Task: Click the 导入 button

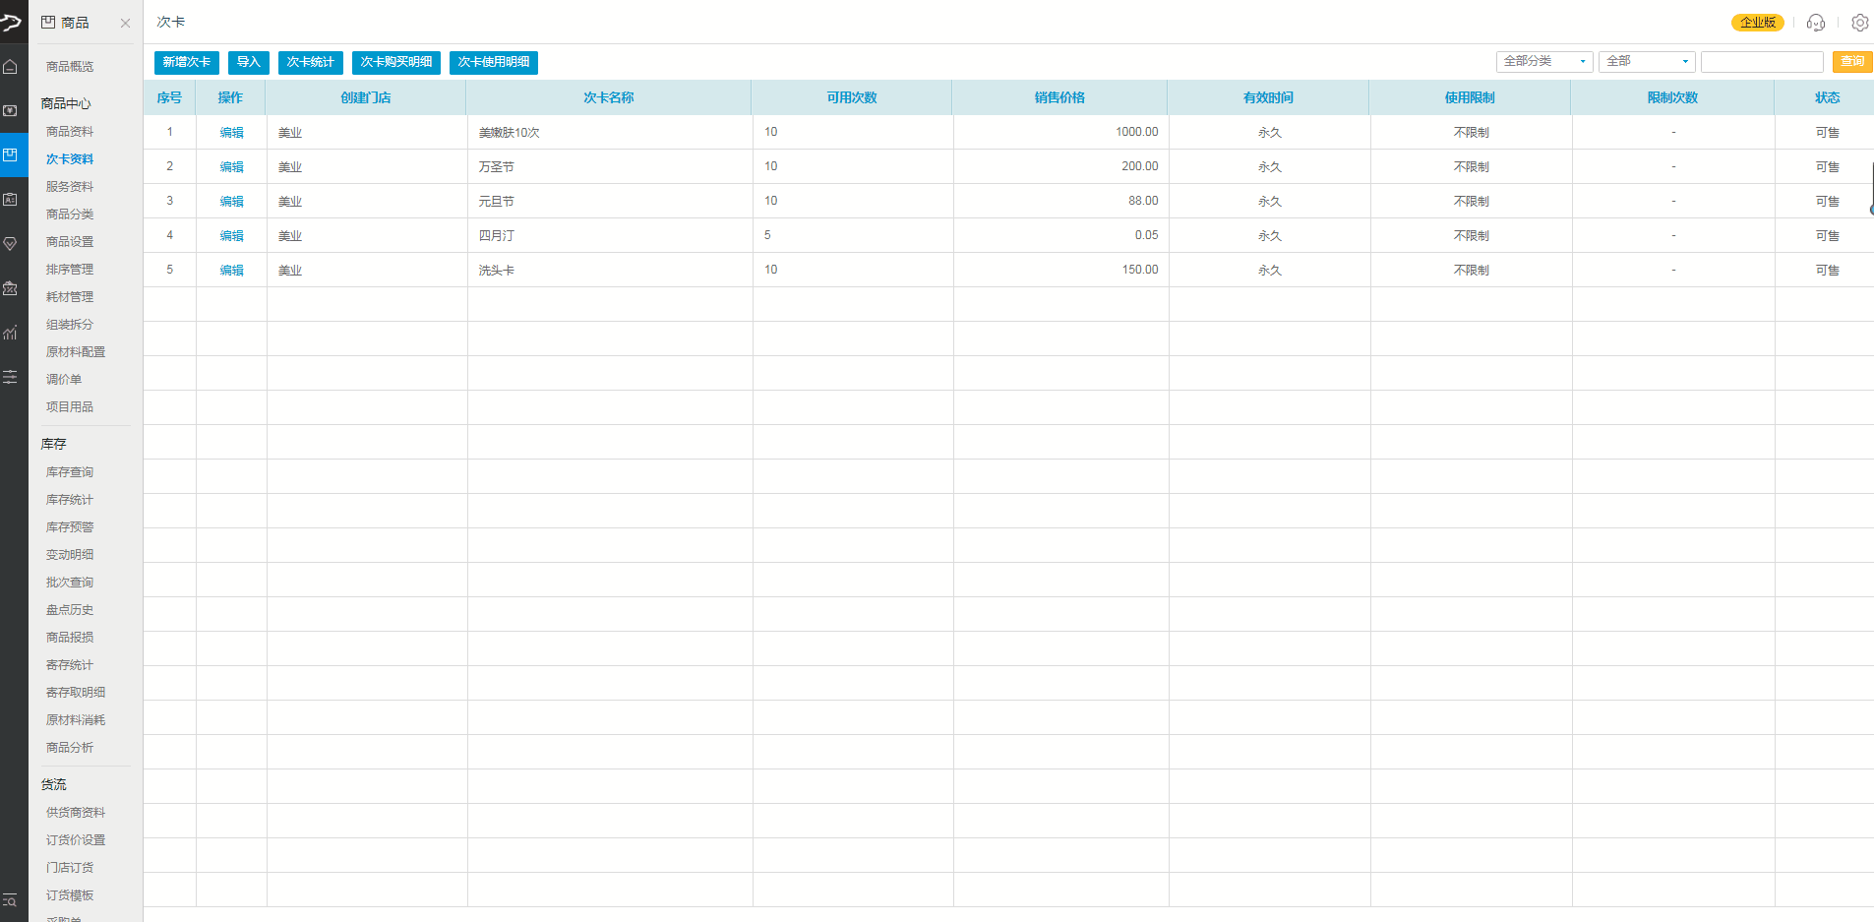Action: pyautogui.click(x=249, y=62)
